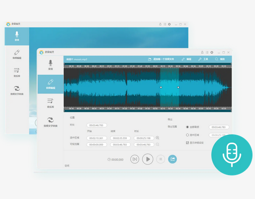This screenshot has height=199, width=255.
Task: Open the 缩放 zoom menu in toolbar
Action: click(220, 59)
